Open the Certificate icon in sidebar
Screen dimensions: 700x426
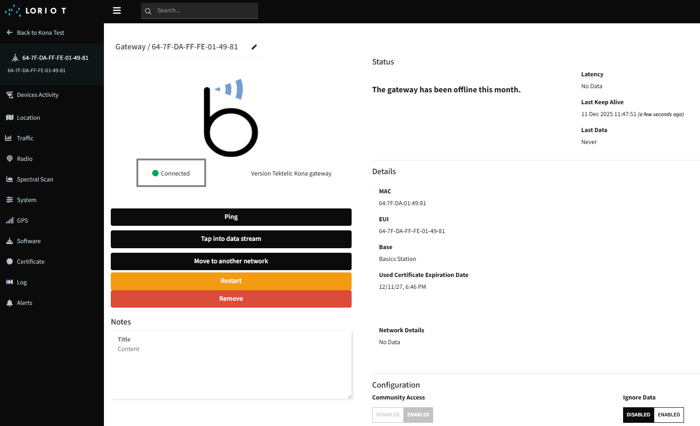point(10,261)
